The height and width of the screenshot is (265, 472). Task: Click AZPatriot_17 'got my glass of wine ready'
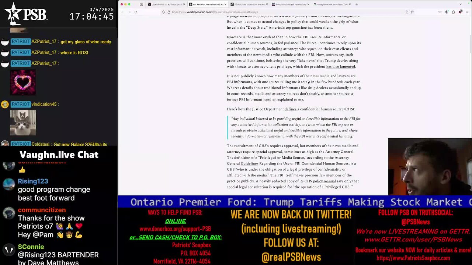coord(86,42)
